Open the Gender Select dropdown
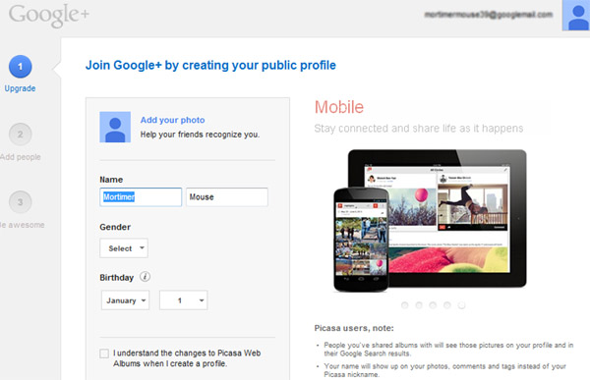 (x=124, y=248)
